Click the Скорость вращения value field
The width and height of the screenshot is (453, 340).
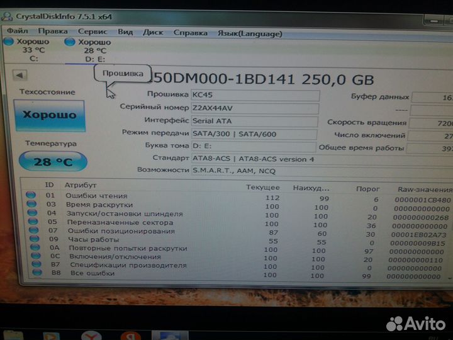(431, 123)
